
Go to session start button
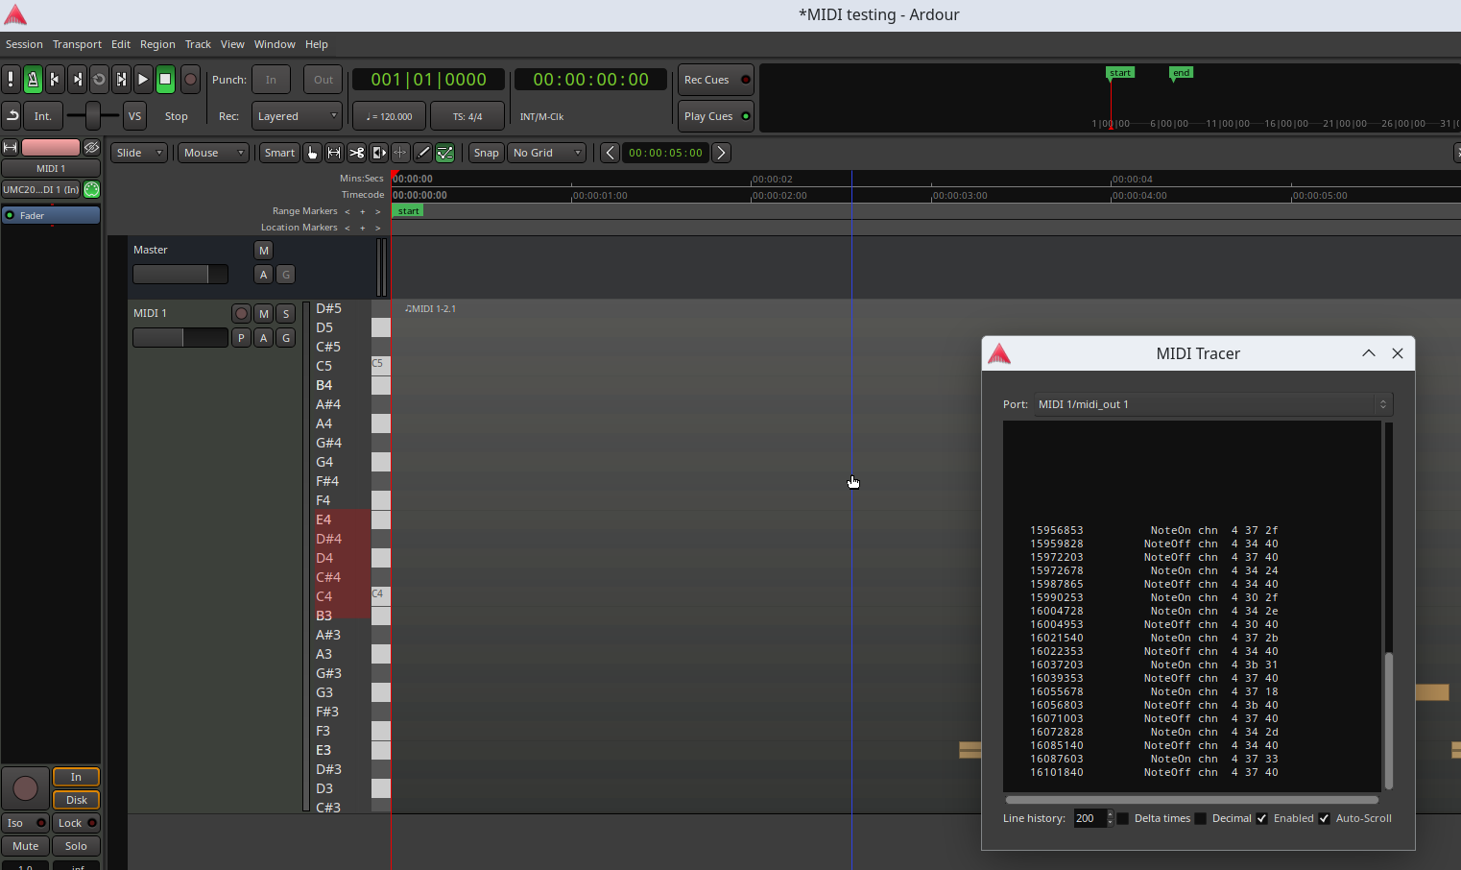pos(55,80)
